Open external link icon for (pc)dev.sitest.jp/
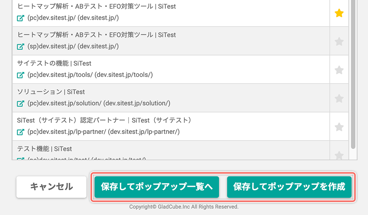Screen dimensions: 368x215 [21, 18]
